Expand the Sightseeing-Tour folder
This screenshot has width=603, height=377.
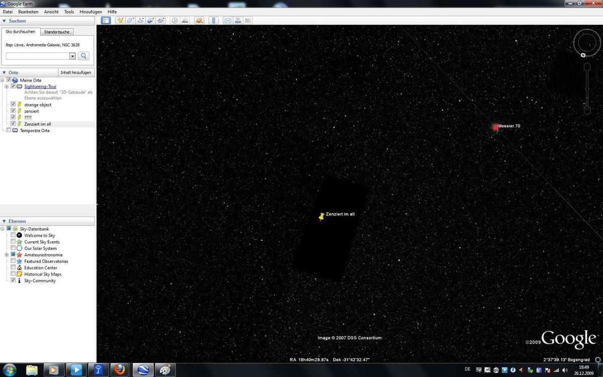click(7, 86)
